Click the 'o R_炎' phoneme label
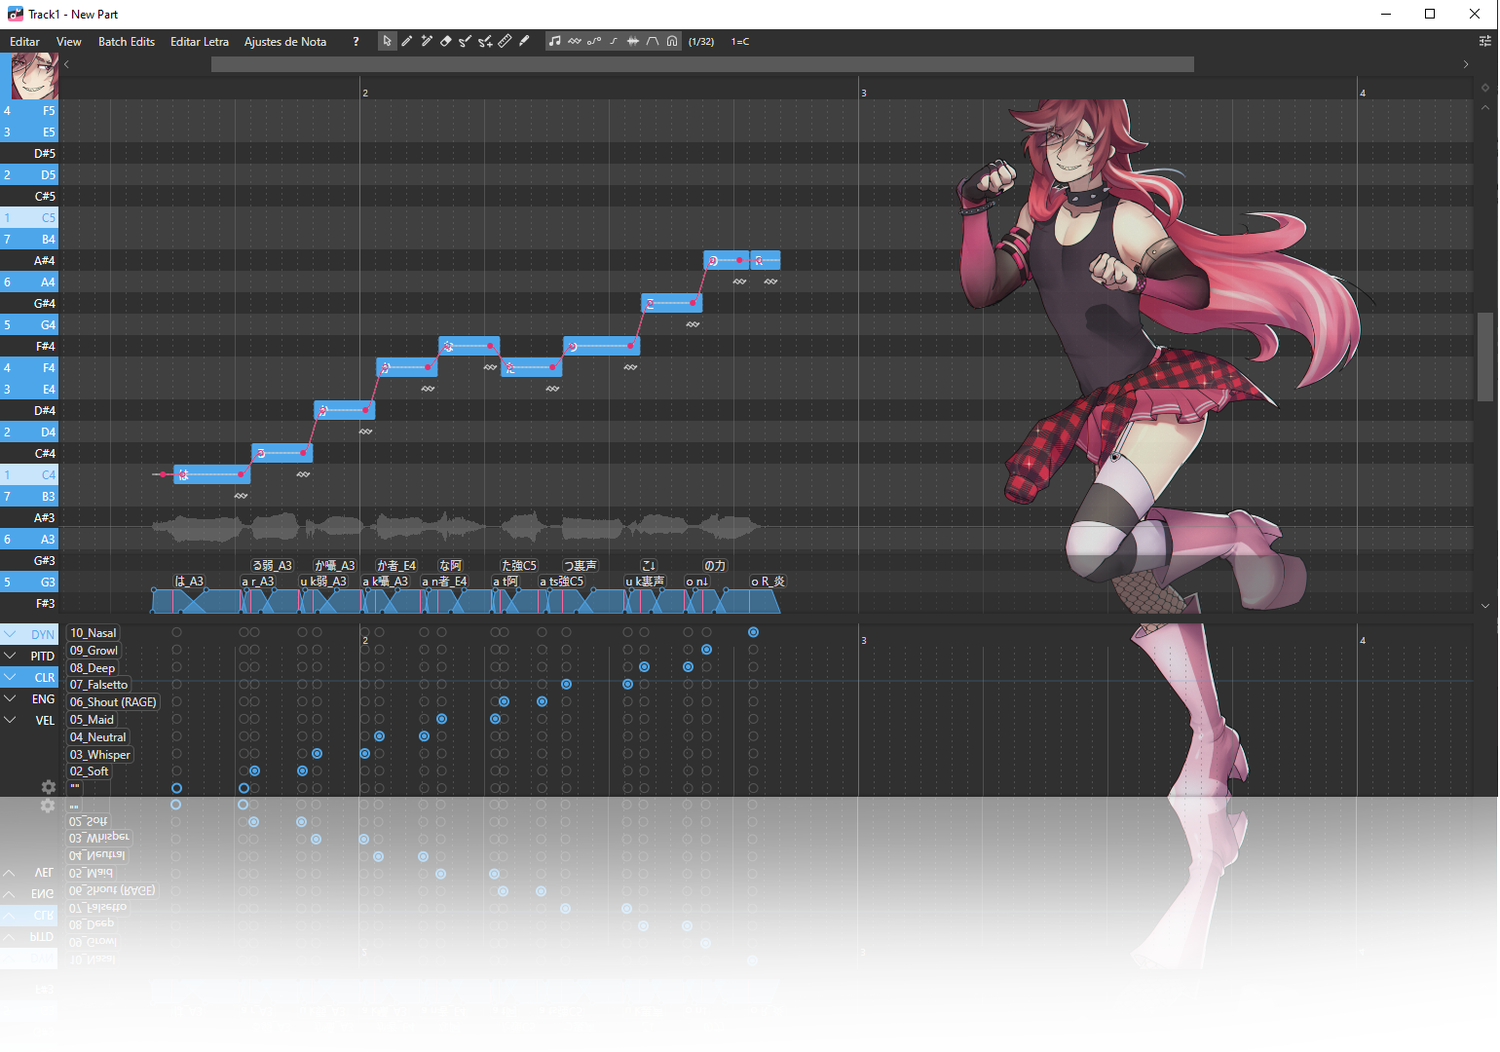The height and width of the screenshot is (1052, 1500). 768,582
